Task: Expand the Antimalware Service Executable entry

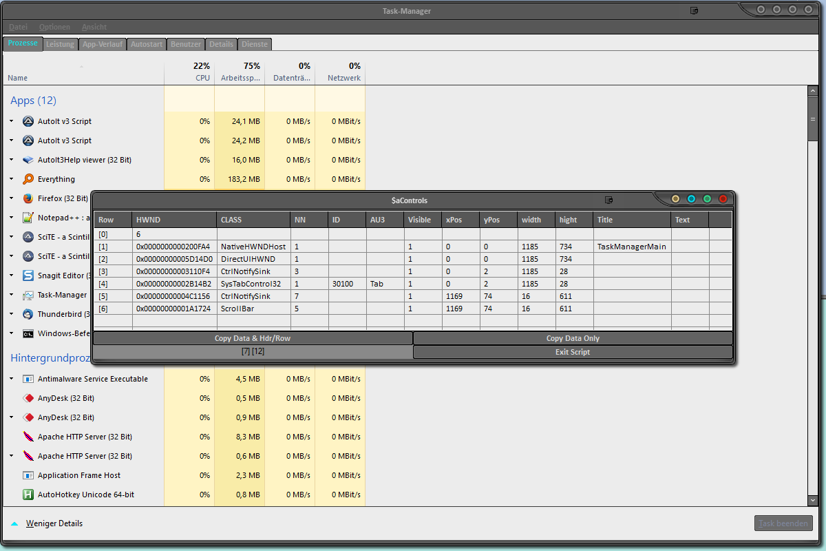Action: [12, 379]
